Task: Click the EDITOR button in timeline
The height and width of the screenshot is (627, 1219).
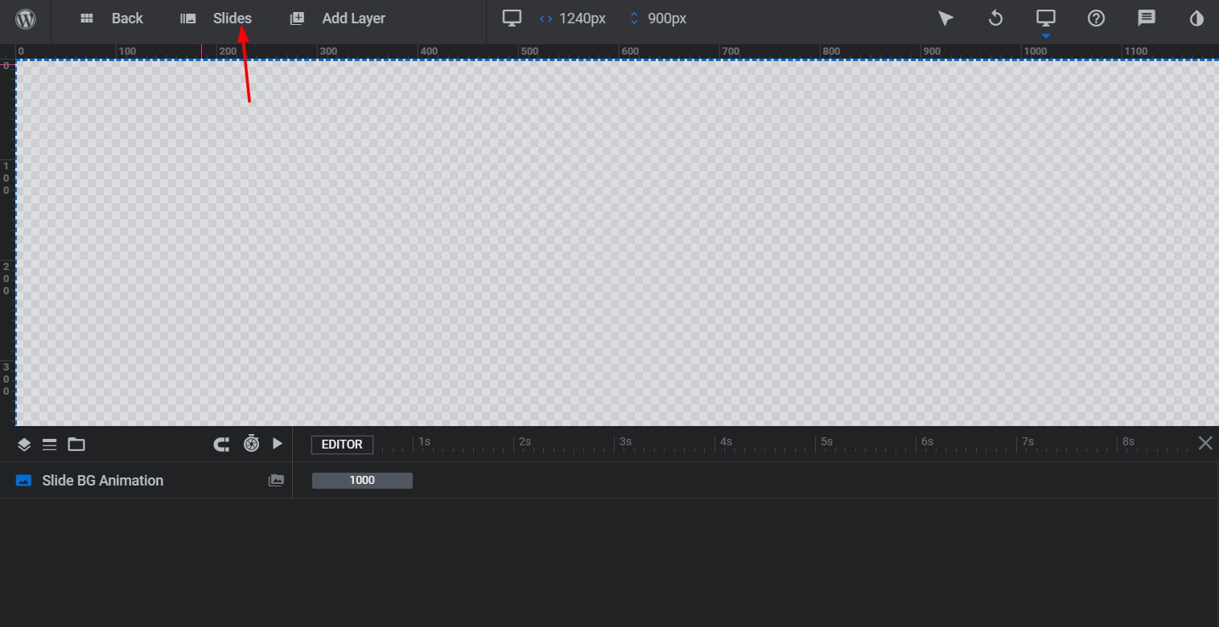Action: [342, 445]
